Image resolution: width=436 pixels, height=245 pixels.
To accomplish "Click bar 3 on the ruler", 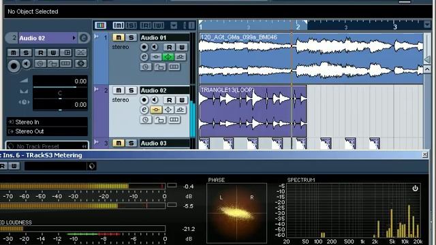I will [x=395, y=27].
